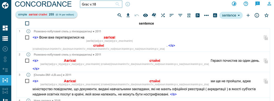The image size is (274, 101).
Task: Open the distribution chart icon
Action: [215, 15]
